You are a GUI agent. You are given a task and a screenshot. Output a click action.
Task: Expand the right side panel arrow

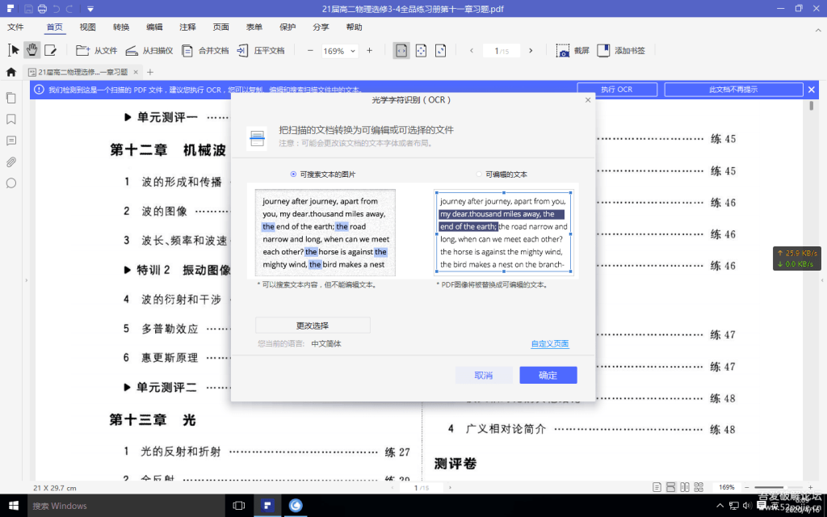click(823, 280)
